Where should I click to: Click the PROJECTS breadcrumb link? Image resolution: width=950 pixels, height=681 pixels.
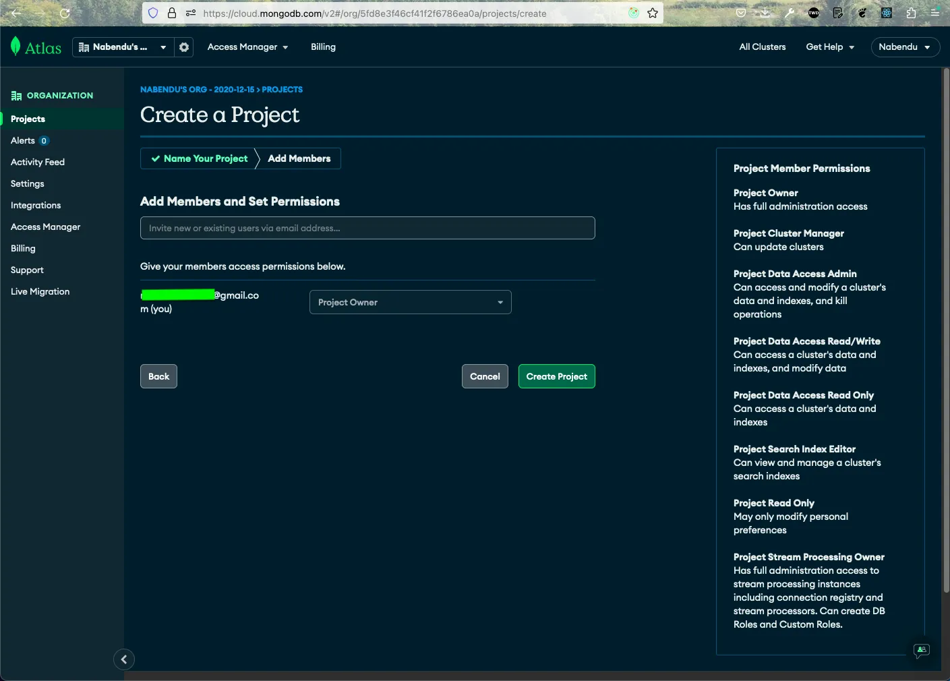tap(282, 90)
